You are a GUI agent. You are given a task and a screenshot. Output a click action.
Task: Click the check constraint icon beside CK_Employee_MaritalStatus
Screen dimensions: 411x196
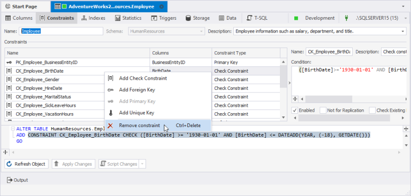(9, 97)
